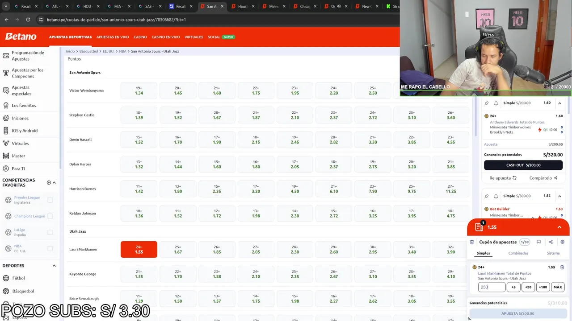The image size is (572, 321).
Task: Go back with the browser arrow
Action: [x=6, y=20]
